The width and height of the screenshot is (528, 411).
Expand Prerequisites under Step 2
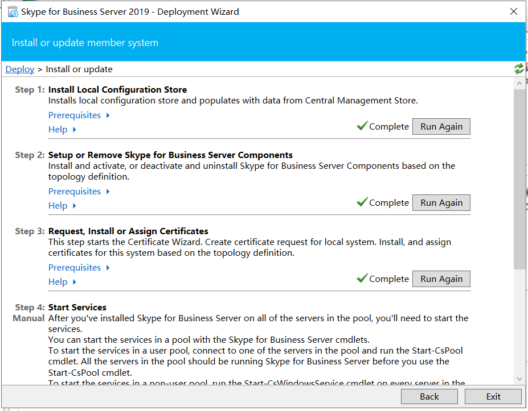coord(79,192)
